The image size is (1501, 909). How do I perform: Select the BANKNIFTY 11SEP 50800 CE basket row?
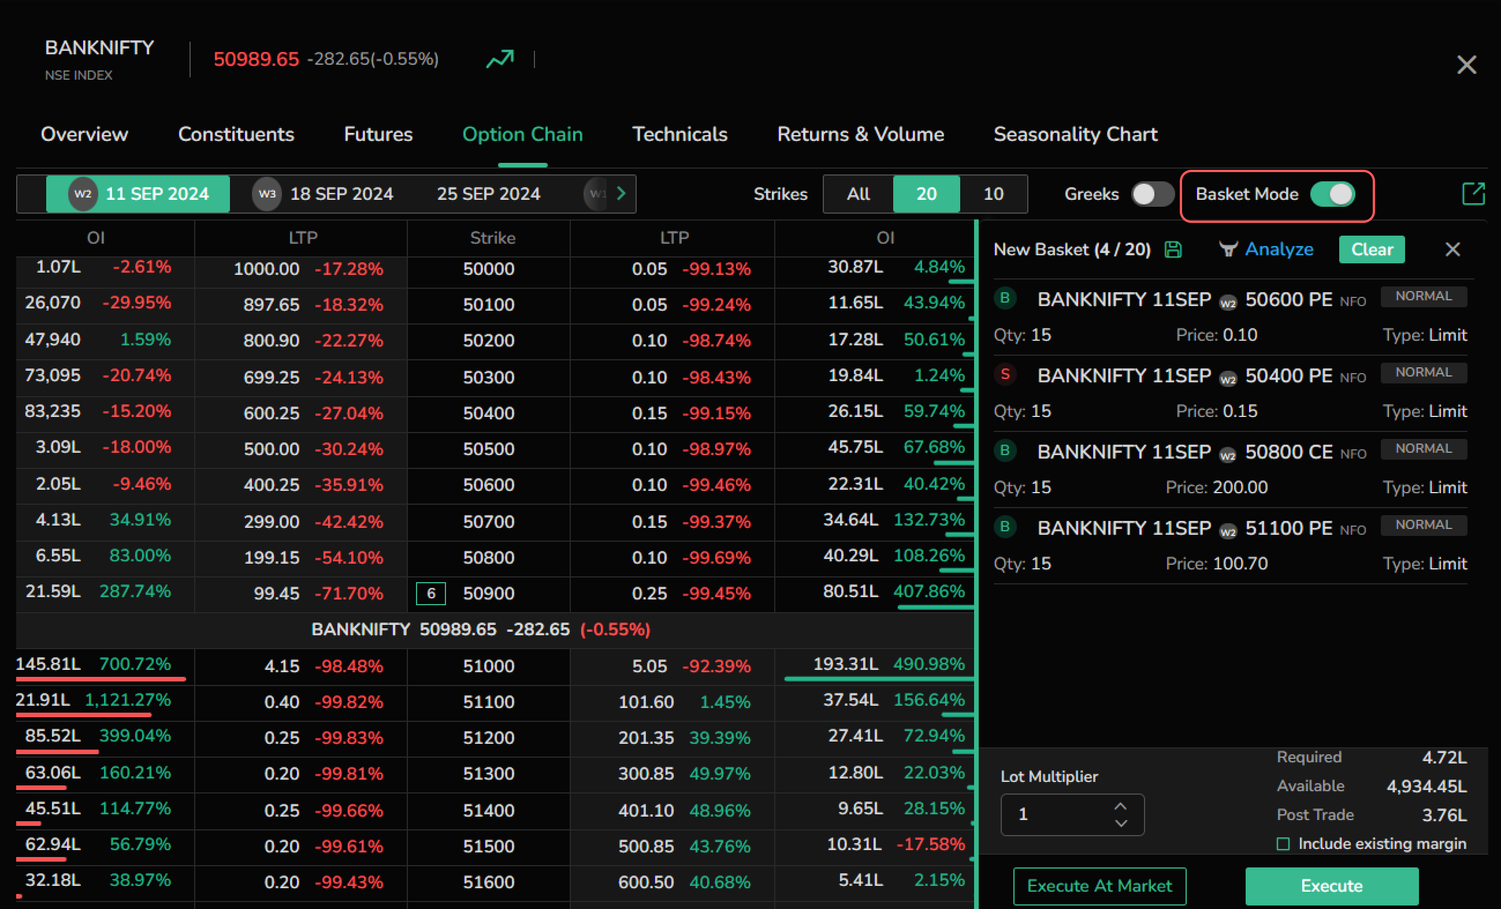click(1230, 470)
